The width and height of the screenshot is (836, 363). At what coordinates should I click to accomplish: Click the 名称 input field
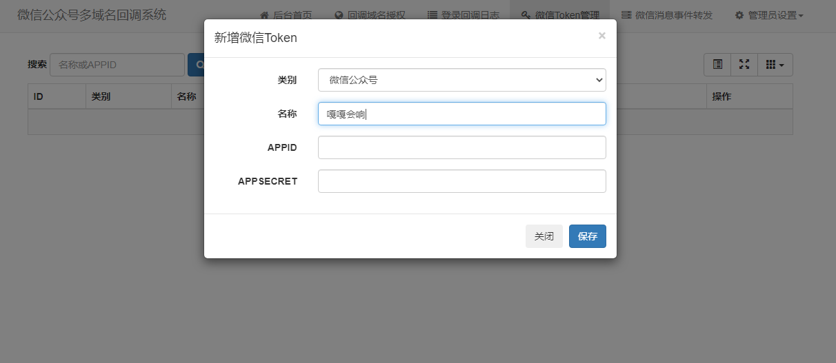(461, 114)
